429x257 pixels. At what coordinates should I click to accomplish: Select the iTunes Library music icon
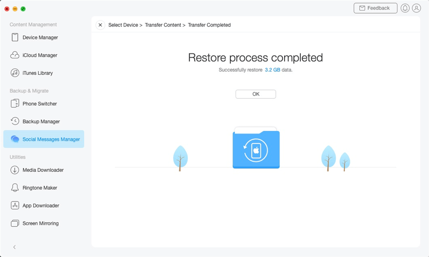tap(15, 73)
